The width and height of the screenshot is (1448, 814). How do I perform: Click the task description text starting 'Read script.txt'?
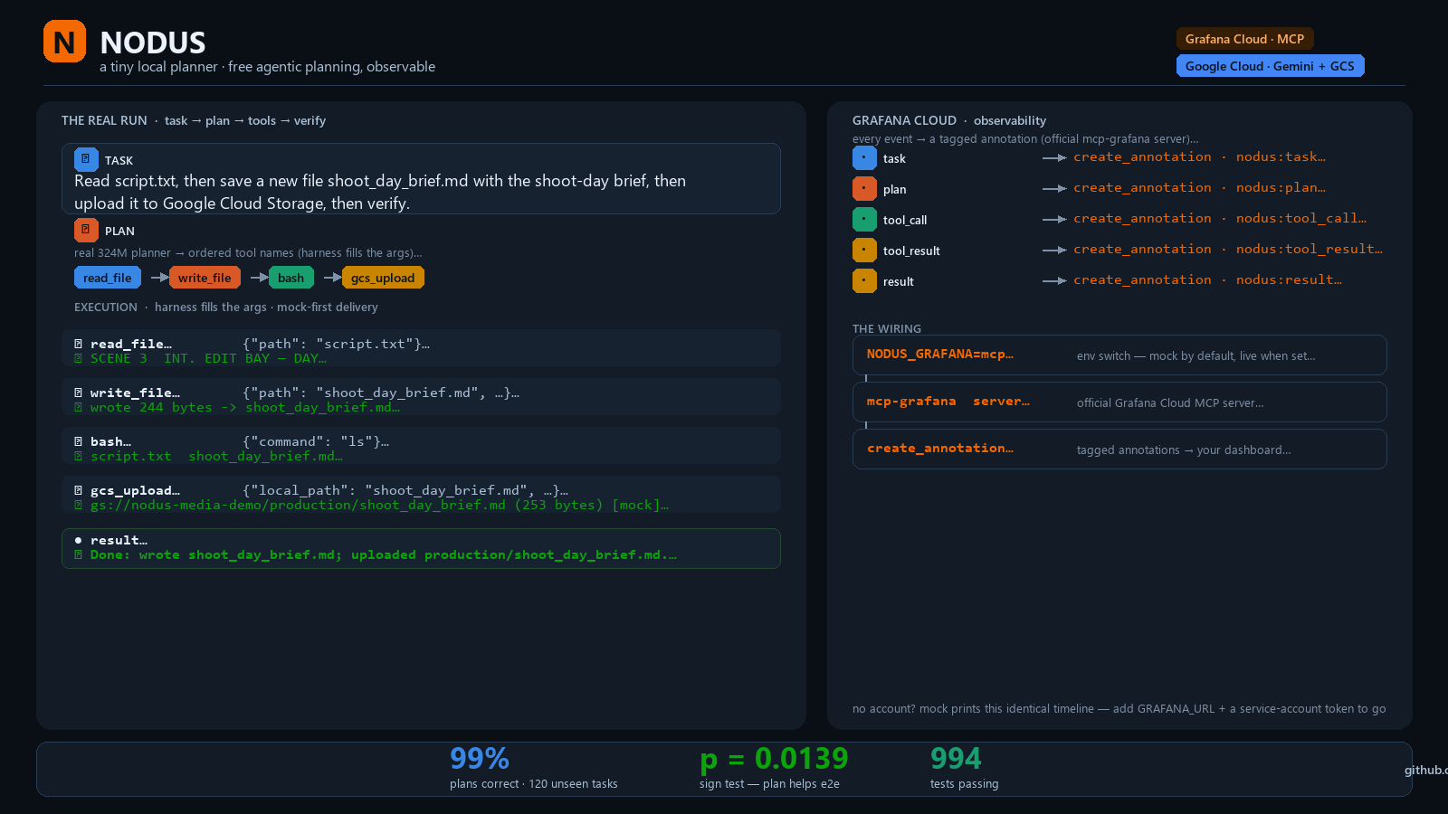380,192
